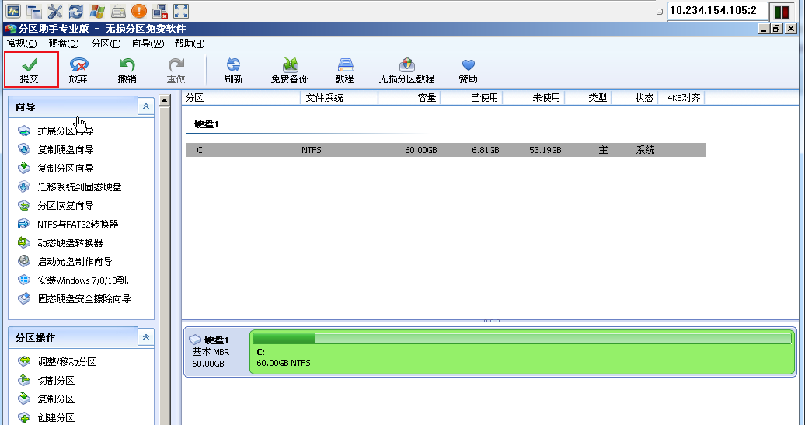The height and width of the screenshot is (425, 805).
Task: Open 无损分区教程 toolbar icon
Action: (406, 70)
